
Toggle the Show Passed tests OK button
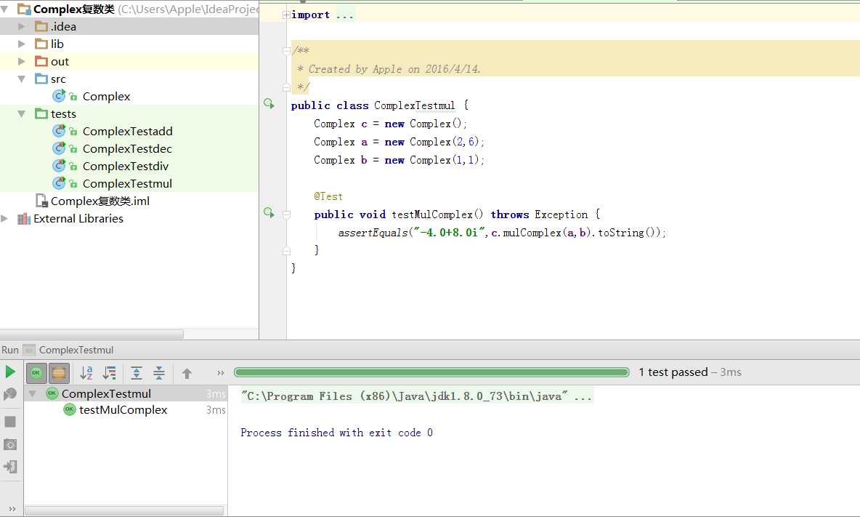(x=36, y=373)
